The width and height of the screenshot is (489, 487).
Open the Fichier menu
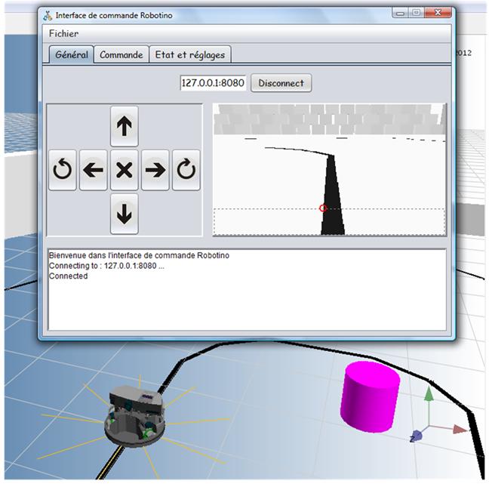pyautogui.click(x=63, y=33)
